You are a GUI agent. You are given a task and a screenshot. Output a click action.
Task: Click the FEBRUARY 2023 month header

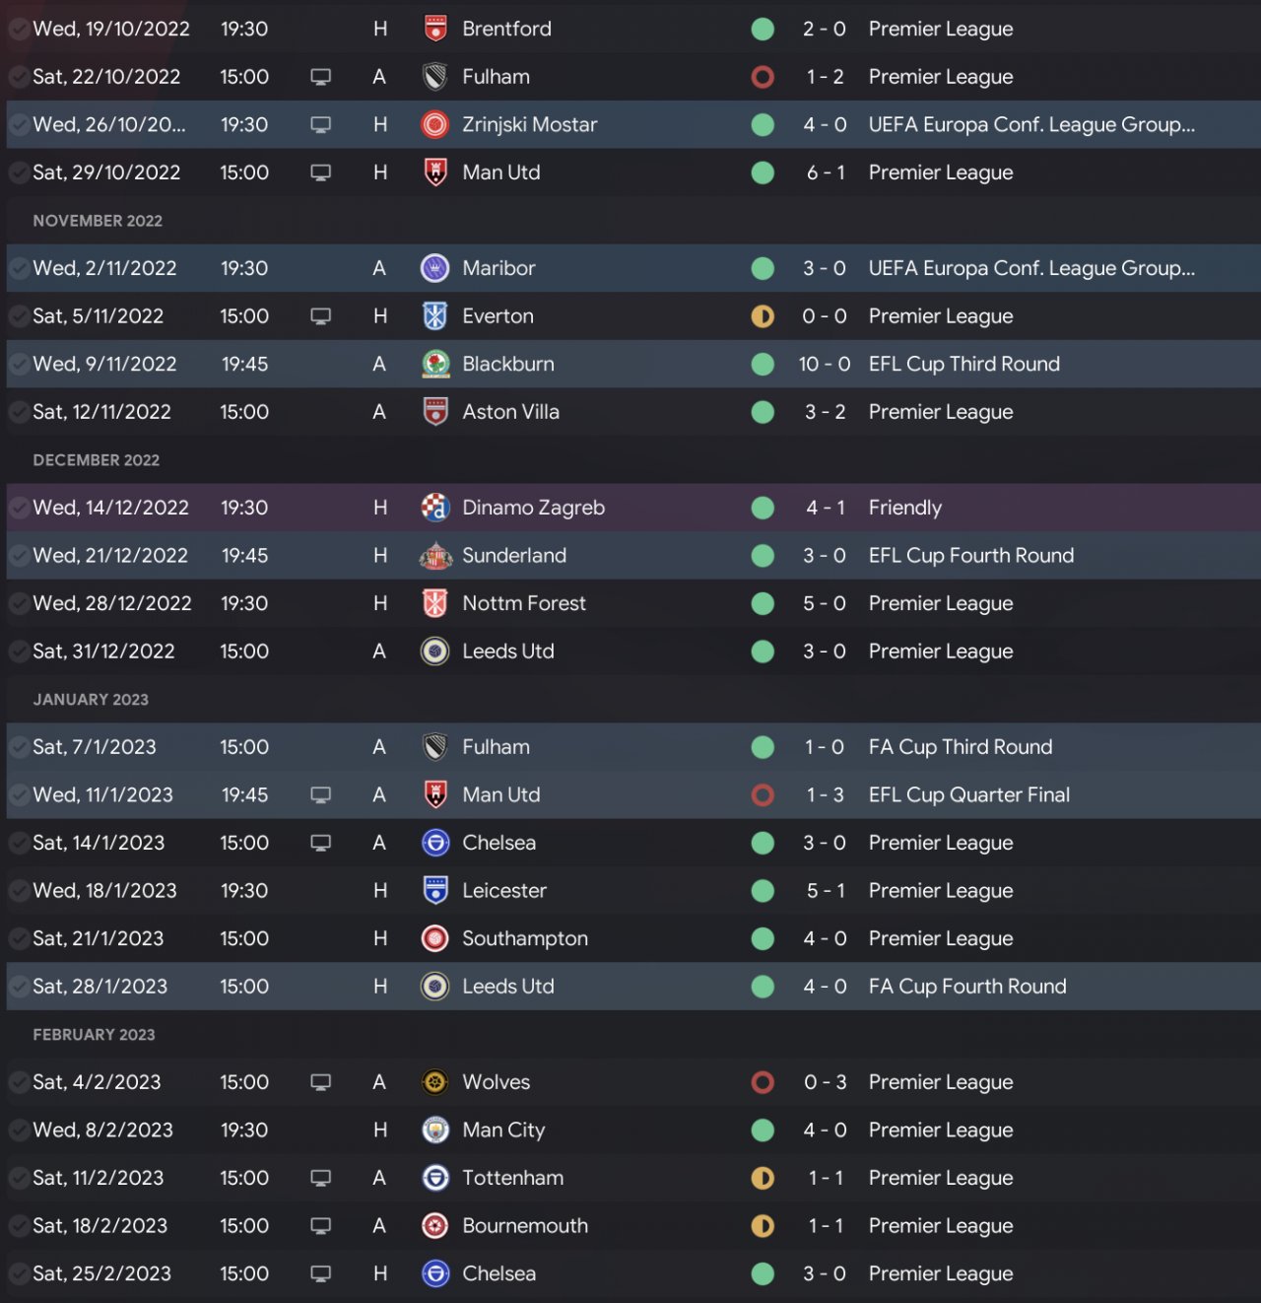coord(94,1035)
